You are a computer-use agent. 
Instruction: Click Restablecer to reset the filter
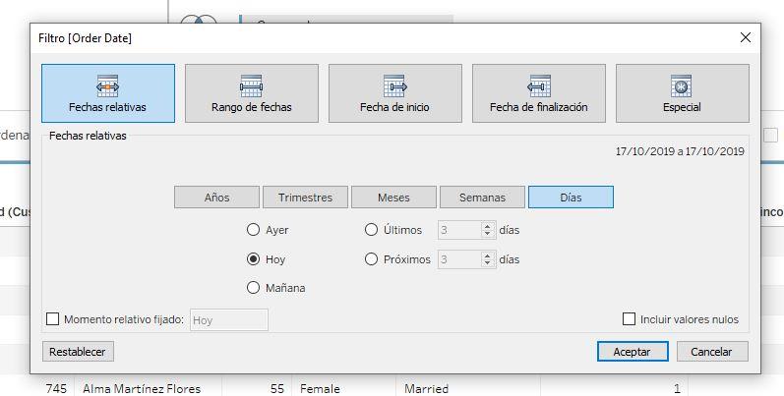(x=78, y=351)
